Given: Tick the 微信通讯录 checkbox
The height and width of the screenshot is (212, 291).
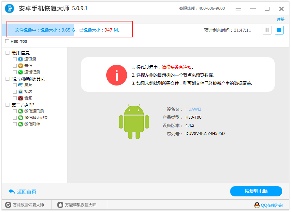Looking at the screenshot, I should [x=15, y=111].
